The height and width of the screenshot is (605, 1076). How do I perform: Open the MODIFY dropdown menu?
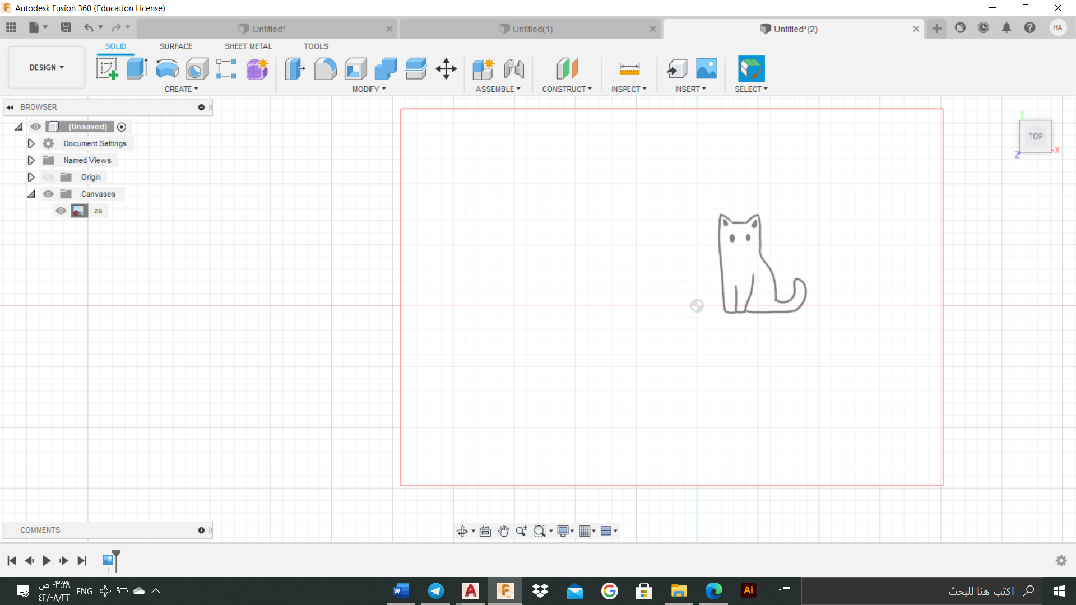click(x=369, y=89)
